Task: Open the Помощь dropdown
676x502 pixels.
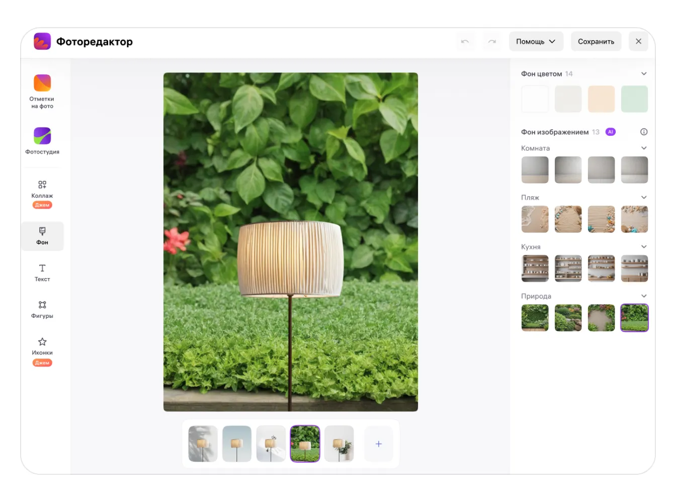Action: pos(536,41)
